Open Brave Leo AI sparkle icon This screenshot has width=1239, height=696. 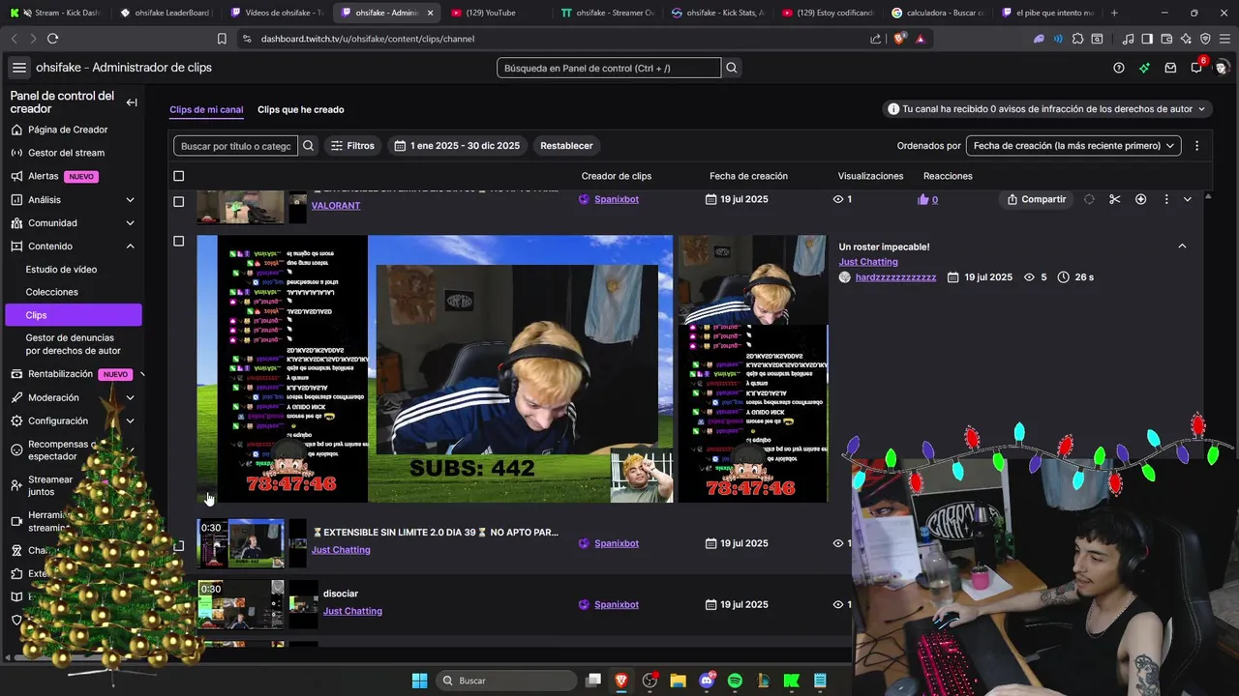(1186, 39)
